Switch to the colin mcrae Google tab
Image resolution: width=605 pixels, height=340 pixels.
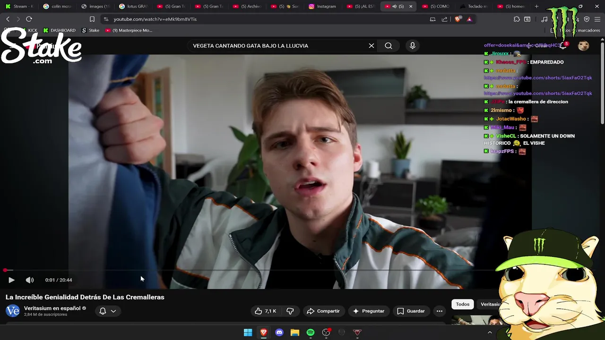coord(57,6)
